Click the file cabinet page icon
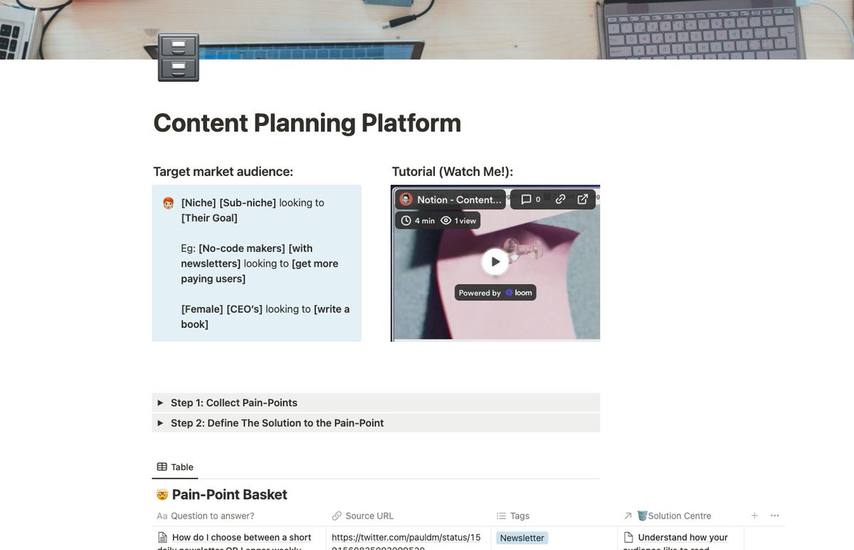 (x=178, y=58)
